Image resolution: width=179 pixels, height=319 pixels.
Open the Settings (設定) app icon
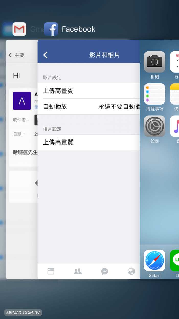pos(155,126)
